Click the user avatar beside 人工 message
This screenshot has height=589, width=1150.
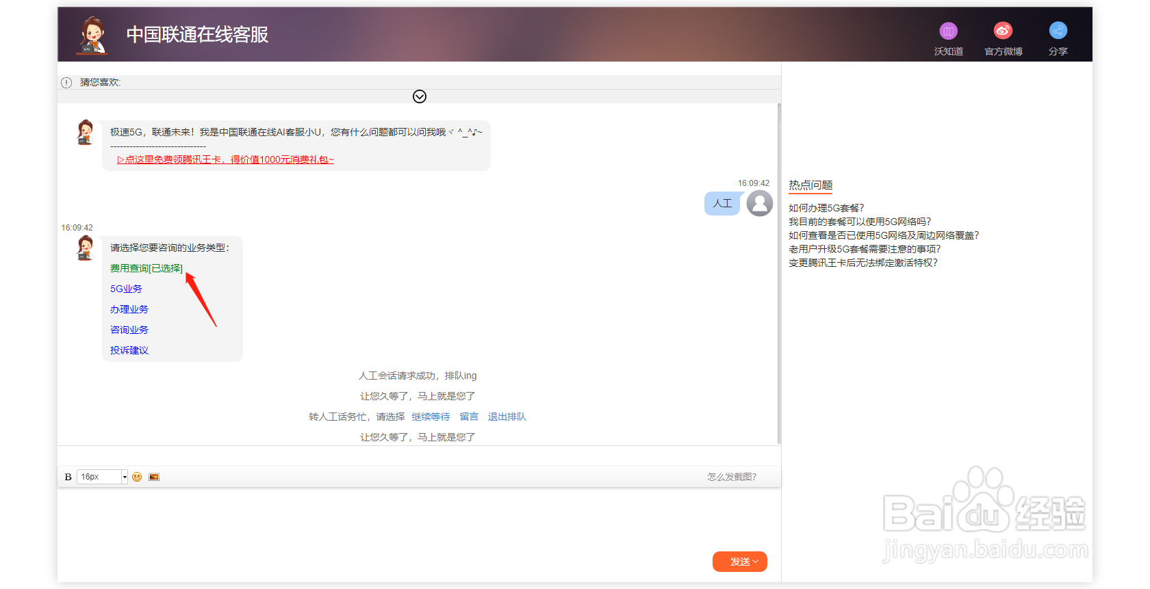(x=759, y=203)
